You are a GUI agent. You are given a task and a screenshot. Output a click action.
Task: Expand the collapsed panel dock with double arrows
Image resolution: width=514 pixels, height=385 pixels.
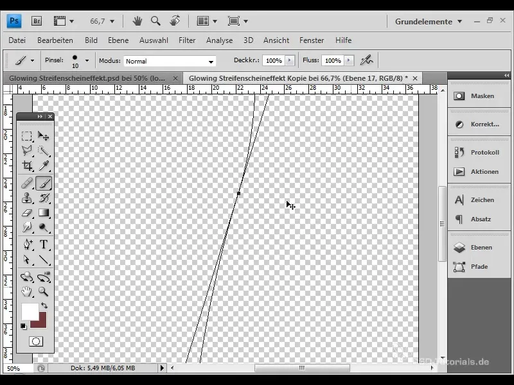pyautogui.click(x=506, y=76)
